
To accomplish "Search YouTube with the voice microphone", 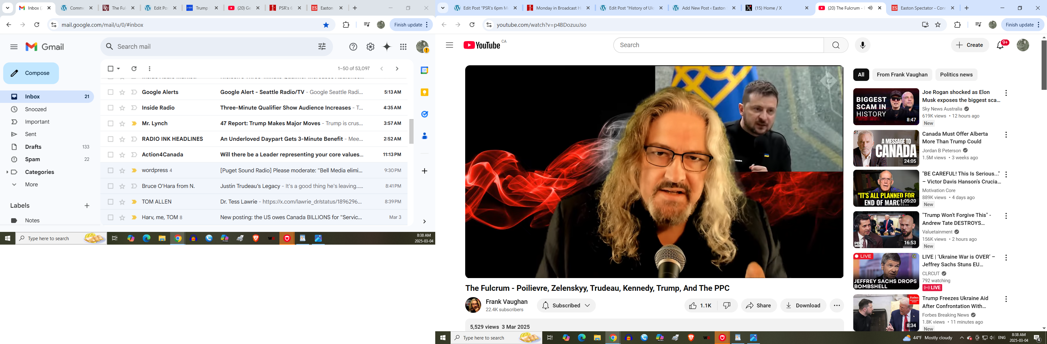I will click(863, 45).
